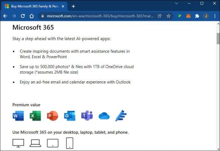Image resolution: width=220 pixels, height=151 pixels.
Task: Click the tablet device icon
Action: (53, 143)
